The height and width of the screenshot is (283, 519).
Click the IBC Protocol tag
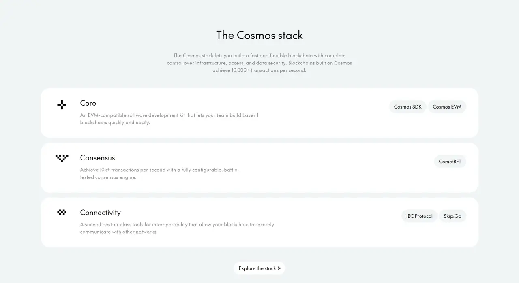pos(419,216)
